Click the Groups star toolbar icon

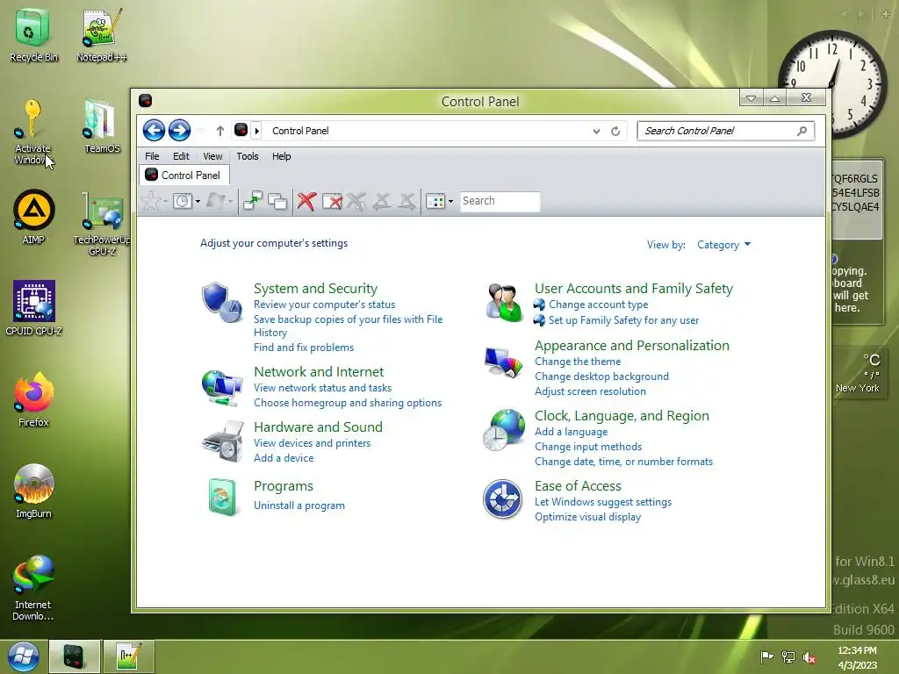pos(151,201)
